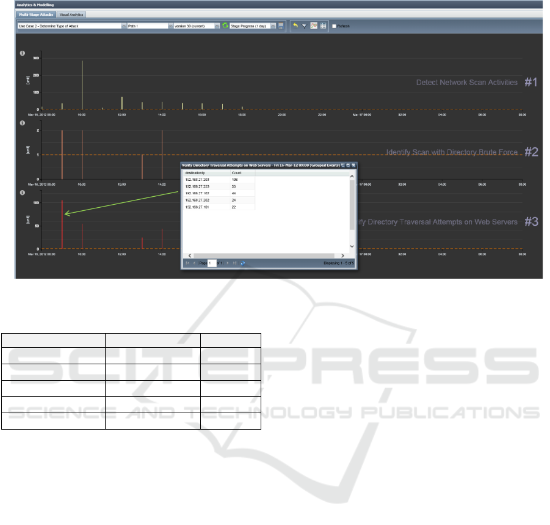Select the chart view icon
550x525 pixels.
[314, 26]
